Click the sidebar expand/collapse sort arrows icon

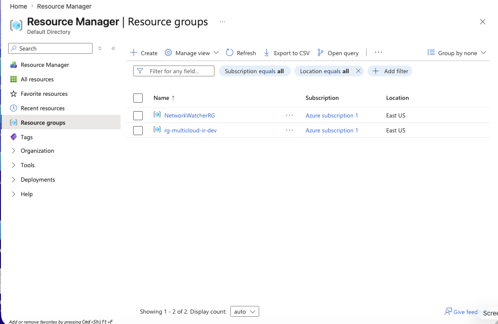100,48
